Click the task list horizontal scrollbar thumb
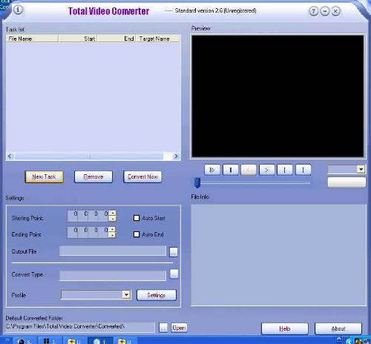This screenshot has width=371, height=344. 89,156
